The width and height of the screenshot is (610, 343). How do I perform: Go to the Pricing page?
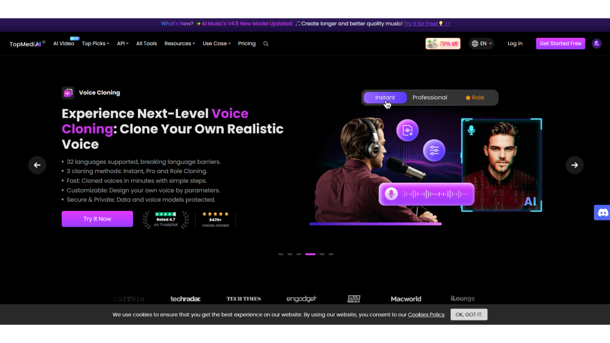tap(246, 43)
